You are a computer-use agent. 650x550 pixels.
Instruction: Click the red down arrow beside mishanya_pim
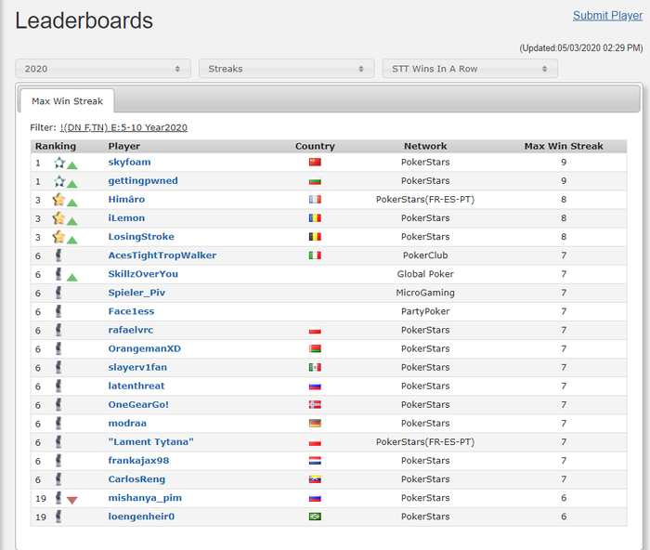click(71, 500)
